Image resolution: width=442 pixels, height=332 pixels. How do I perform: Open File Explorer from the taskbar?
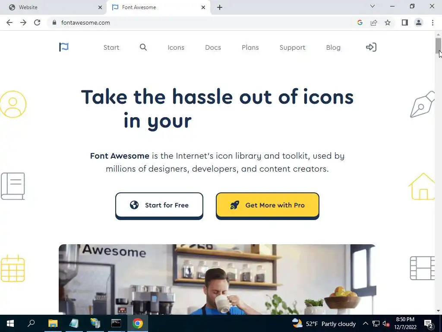click(x=53, y=323)
